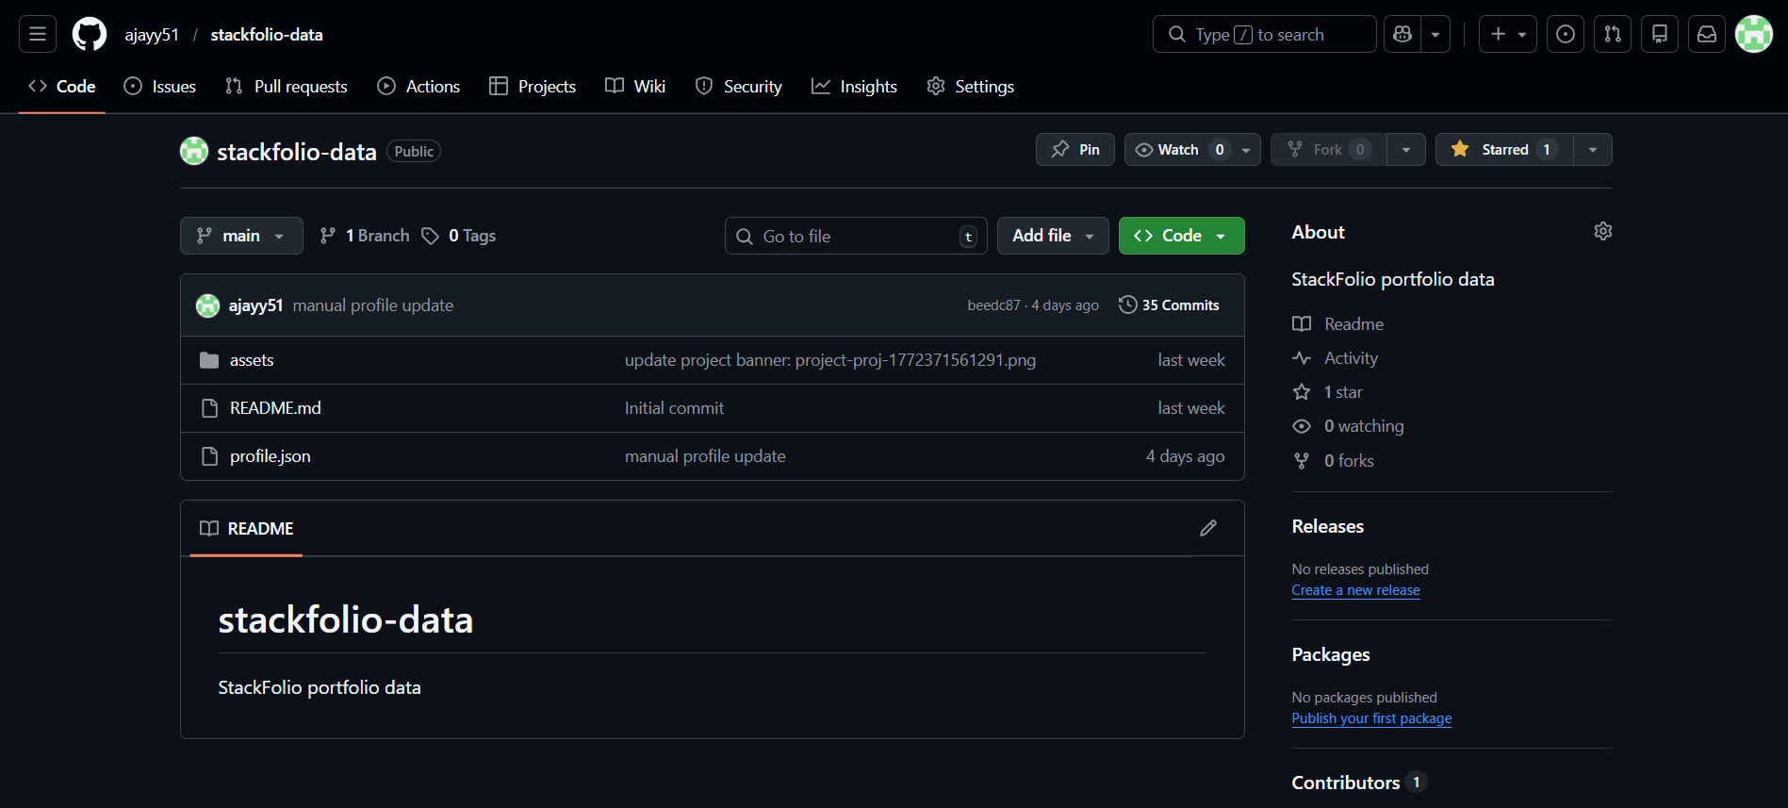The width and height of the screenshot is (1788, 808).
Task: Open README.md file
Action: 275,408
